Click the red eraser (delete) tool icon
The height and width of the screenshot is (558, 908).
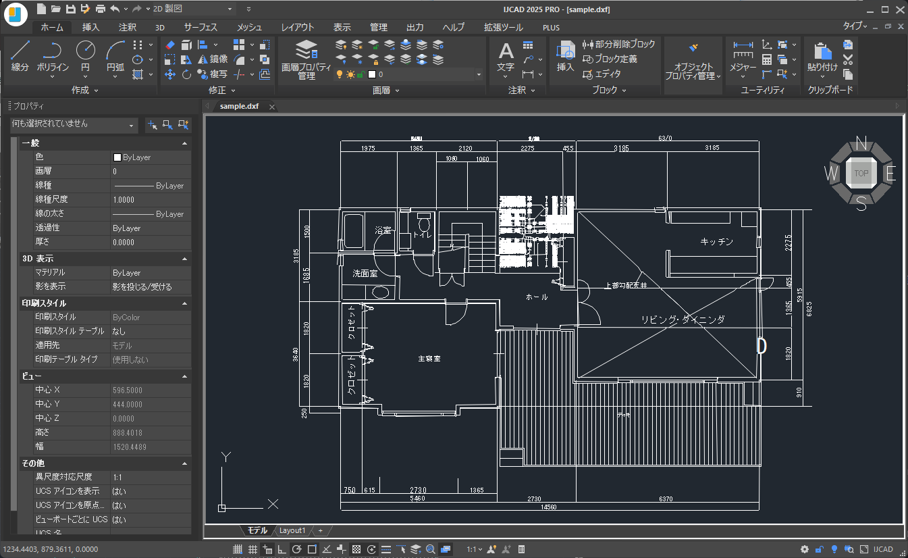click(x=170, y=45)
